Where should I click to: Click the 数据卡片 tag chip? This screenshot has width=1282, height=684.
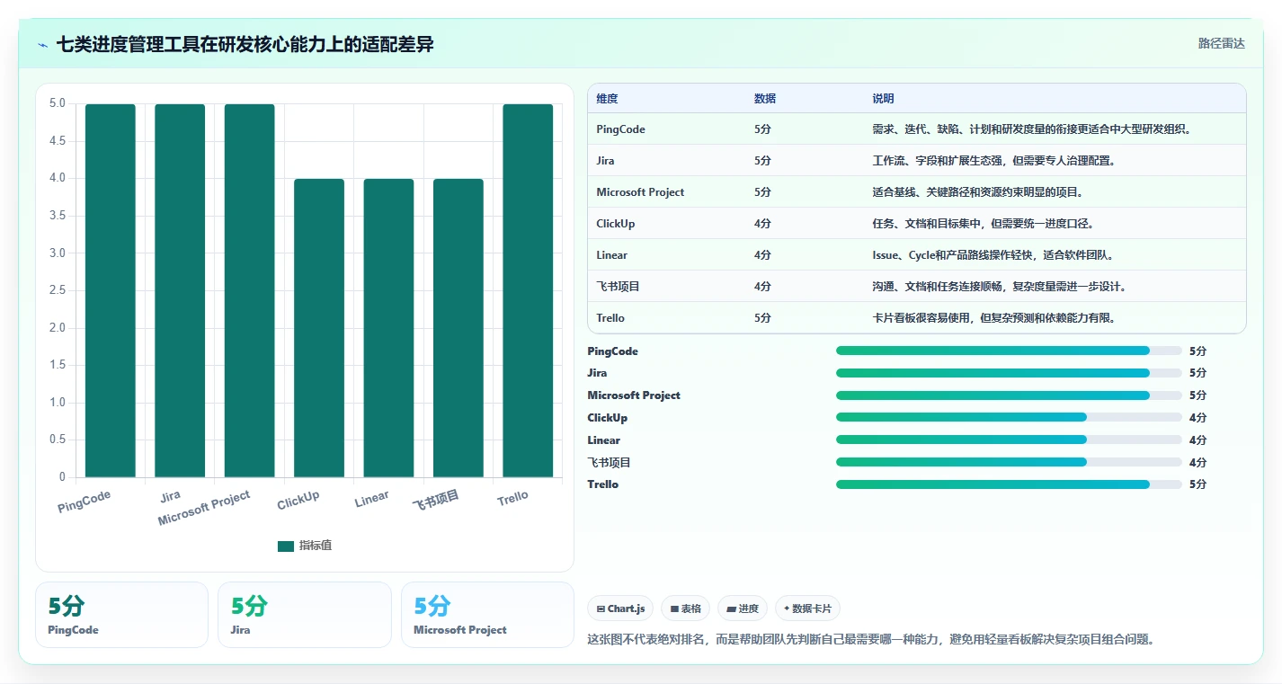(x=807, y=608)
